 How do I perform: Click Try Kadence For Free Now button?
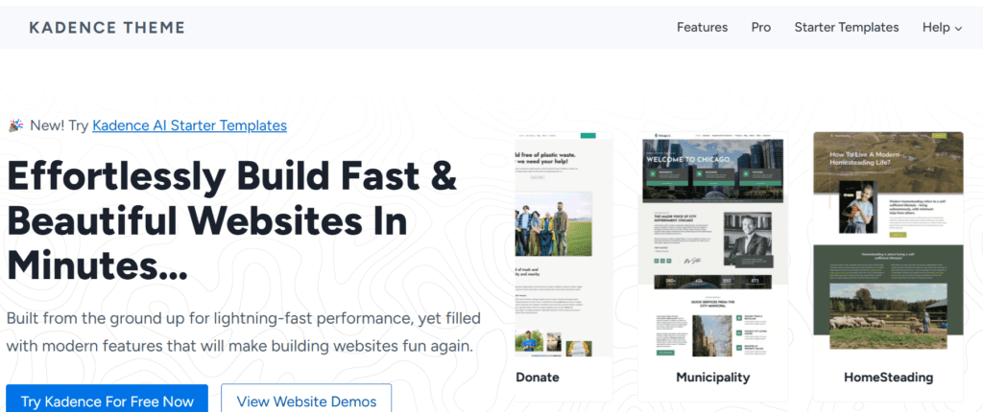point(107,401)
